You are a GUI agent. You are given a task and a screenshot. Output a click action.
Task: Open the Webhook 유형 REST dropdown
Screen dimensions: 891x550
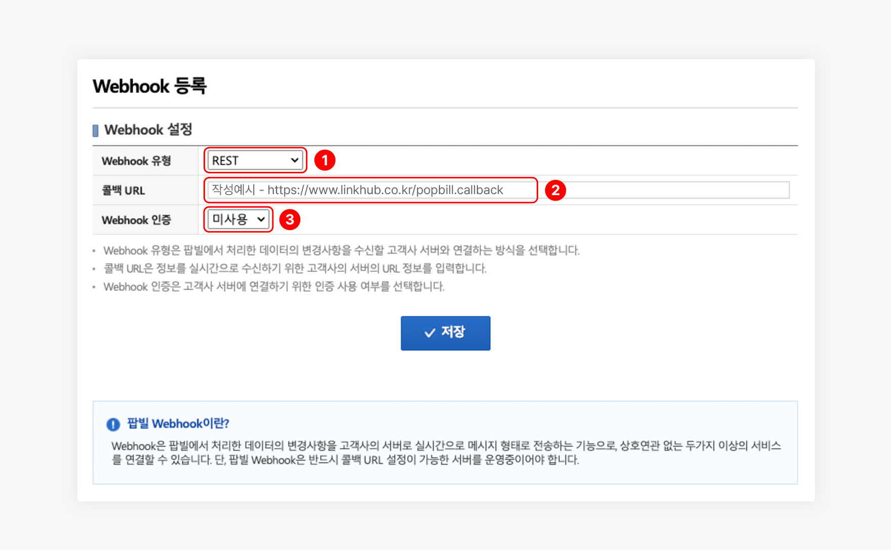[255, 160]
